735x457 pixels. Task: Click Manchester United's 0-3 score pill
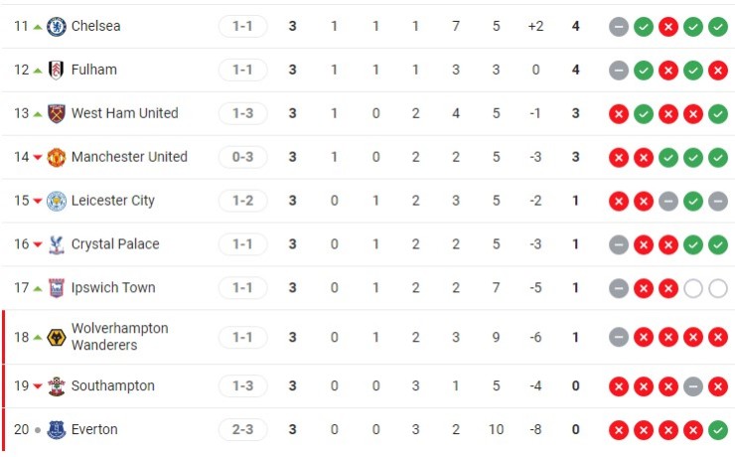pos(242,157)
